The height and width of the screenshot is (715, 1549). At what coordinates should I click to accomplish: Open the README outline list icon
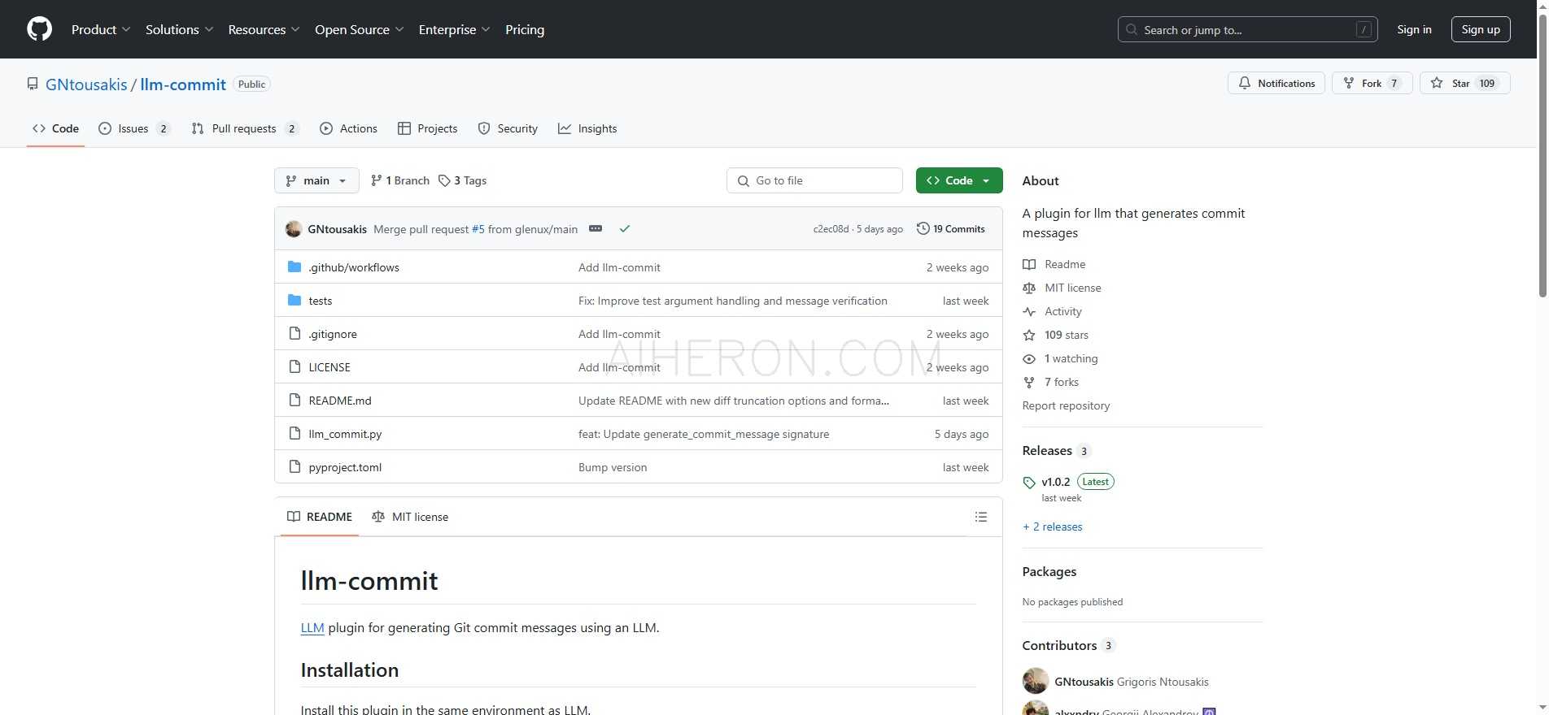(x=981, y=517)
